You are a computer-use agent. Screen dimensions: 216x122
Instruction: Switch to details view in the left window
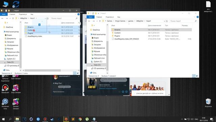pos(75,73)
